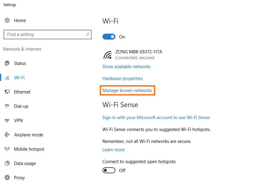Enable connect to suggested open hotspots
Viewport: 253px width, 181px height.
(109, 170)
